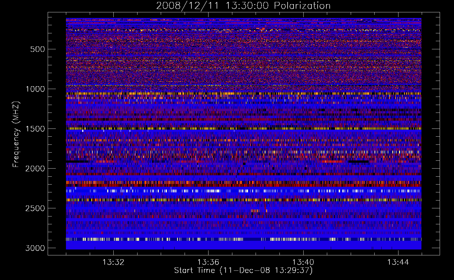This screenshot has height=280, width=454.
Task: Click the 13:44 time tick label
Action: click(x=398, y=262)
